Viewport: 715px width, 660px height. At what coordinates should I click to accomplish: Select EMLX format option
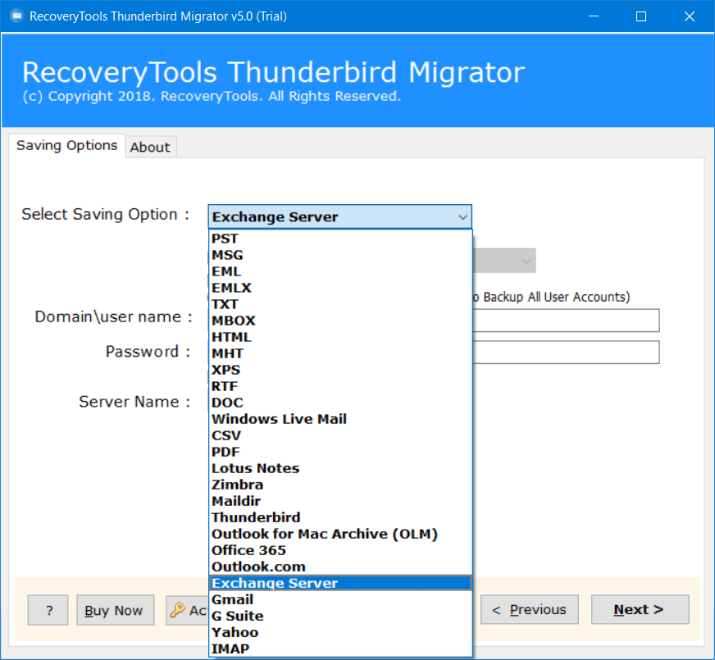tap(340, 288)
